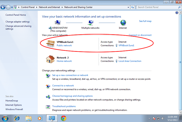Open Control Panel Home
182x122 pixels.
[x=16, y=15]
